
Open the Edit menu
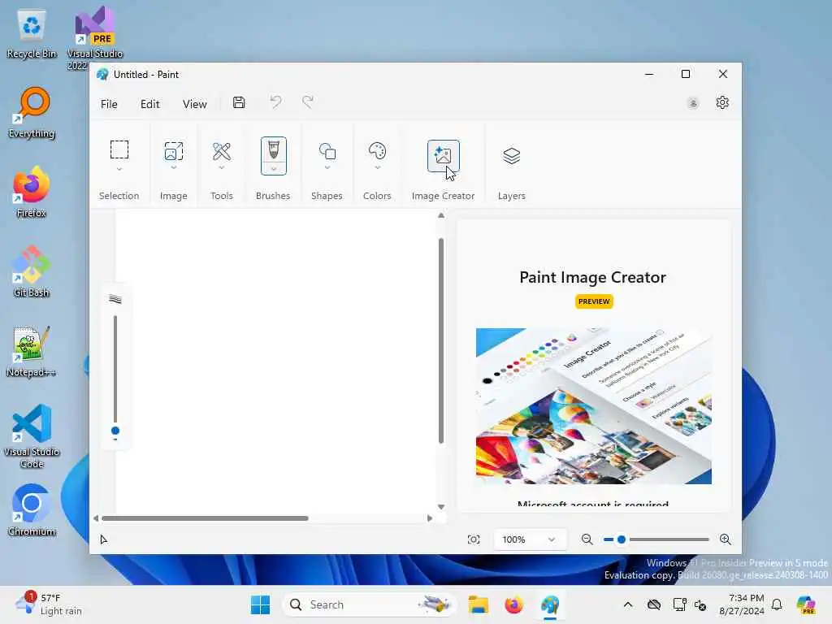pos(150,104)
